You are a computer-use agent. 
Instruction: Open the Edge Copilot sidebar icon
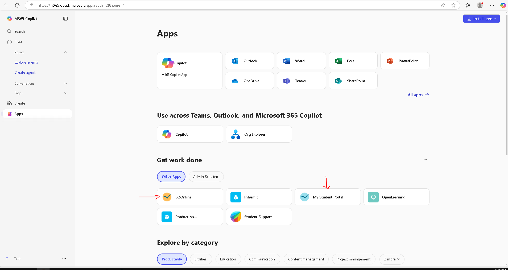pyautogui.click(x=503, y=5)
